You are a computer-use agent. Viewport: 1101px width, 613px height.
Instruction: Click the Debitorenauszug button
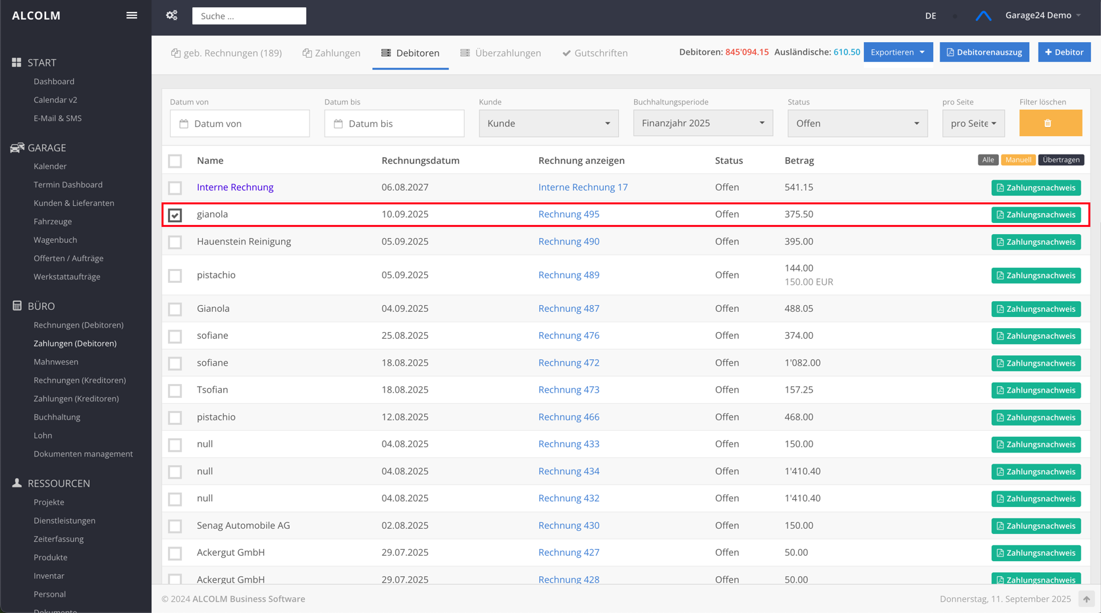click(x=984, y=52)
